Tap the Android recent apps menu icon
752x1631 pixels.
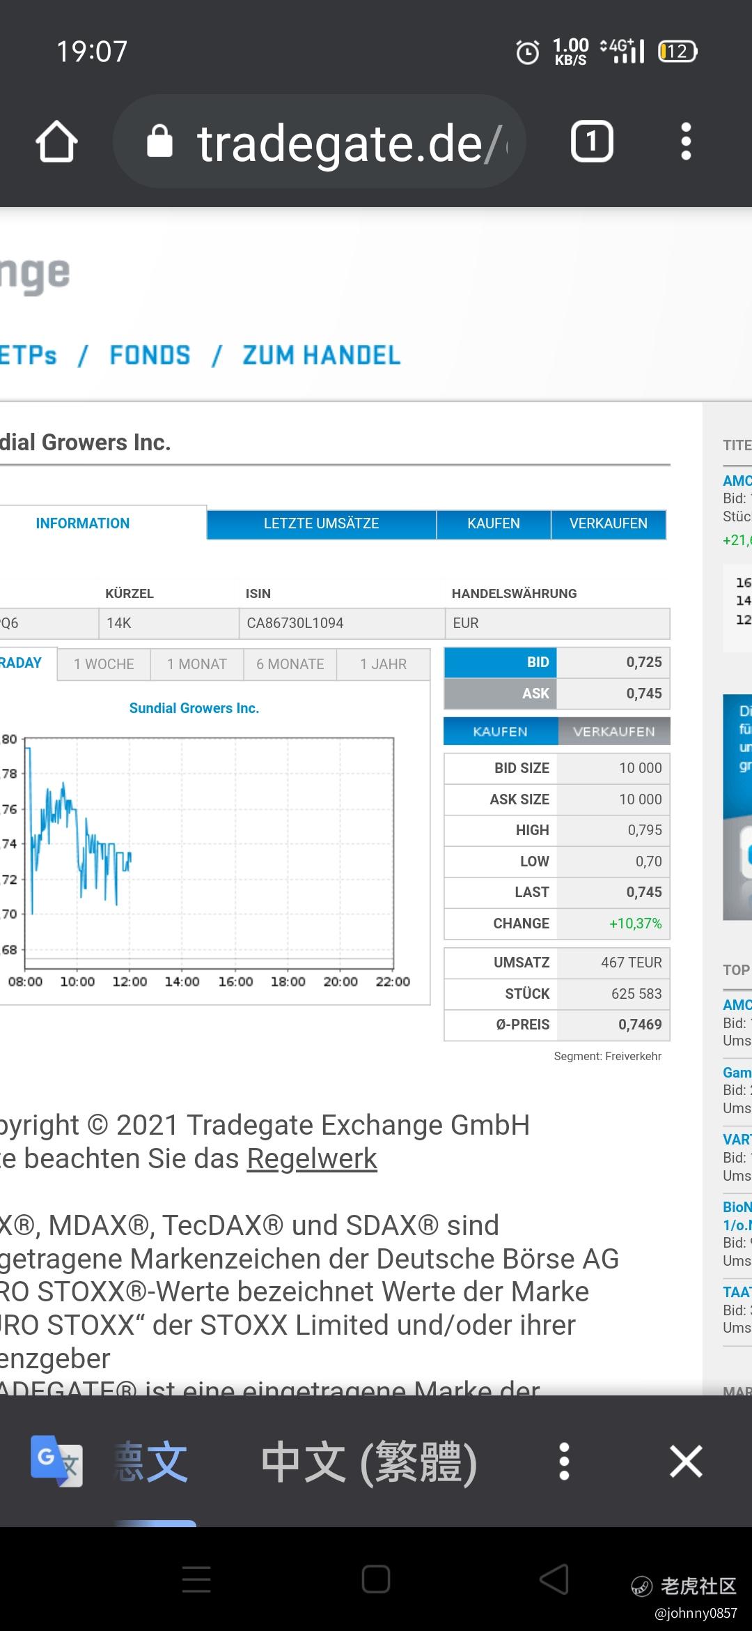[x=196, y=1579]
